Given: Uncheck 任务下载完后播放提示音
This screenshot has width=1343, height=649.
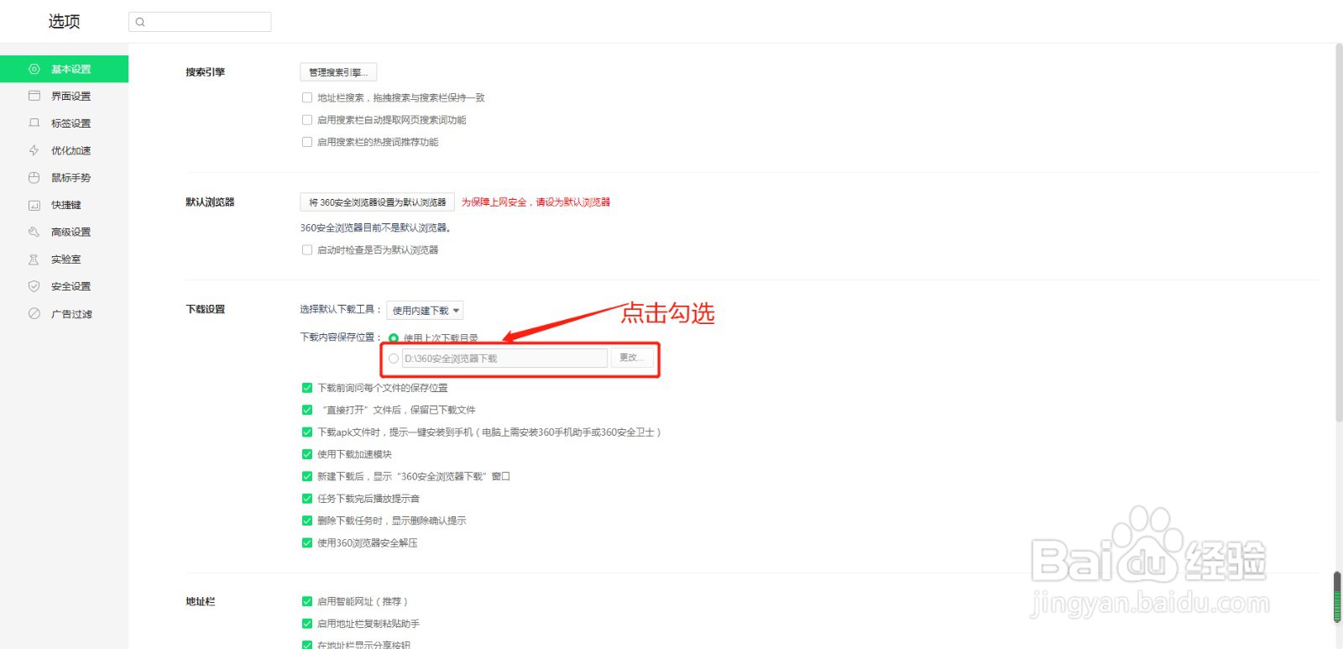Looking at the screenshot, I should pyautogui.click(x=307, y=499).
